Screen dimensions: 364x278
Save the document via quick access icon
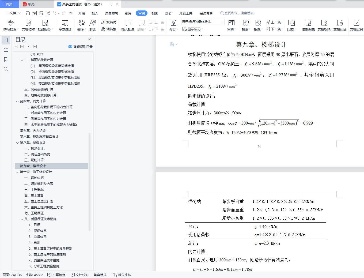point(28,13)
